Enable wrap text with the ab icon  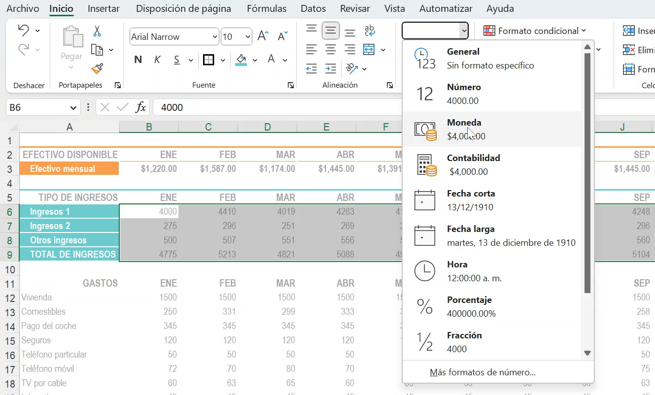(x=369, y=31)
